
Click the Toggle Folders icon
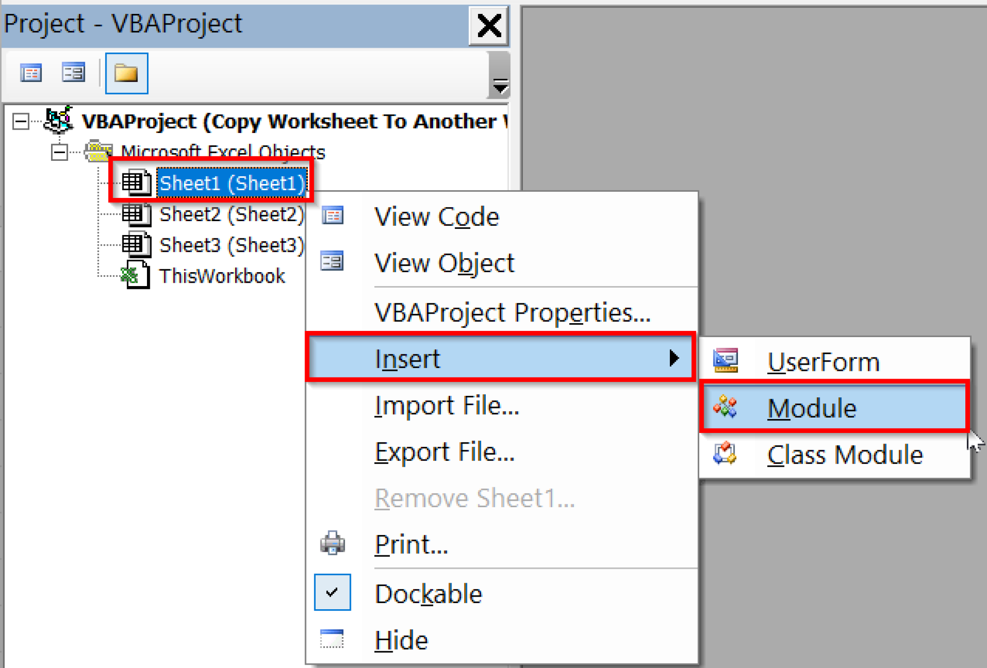pyautogui.click(x=126, y=73)
